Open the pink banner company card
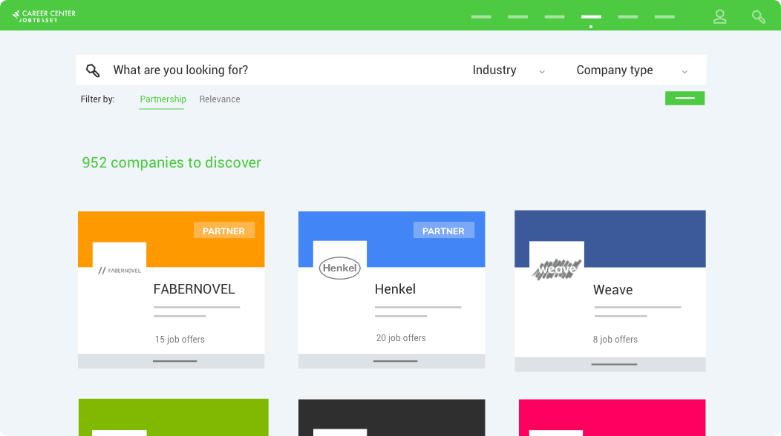Screen dimensions: 781x436 612,417
